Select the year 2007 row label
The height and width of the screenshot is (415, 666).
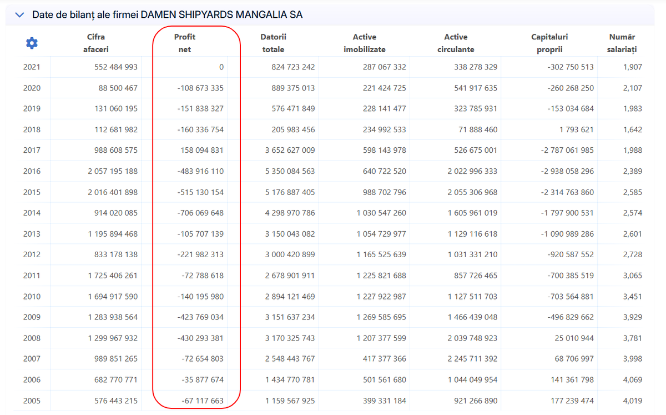pos(32,359)
